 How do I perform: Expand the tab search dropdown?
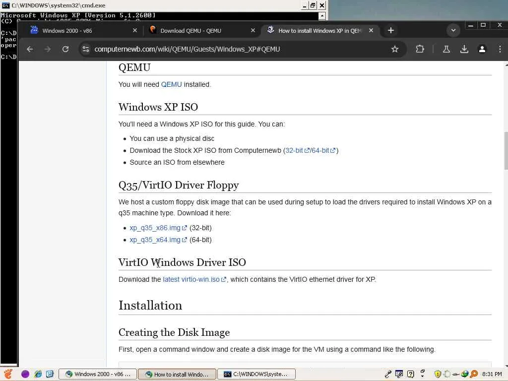pyautogui.click(x=453, y=30)
